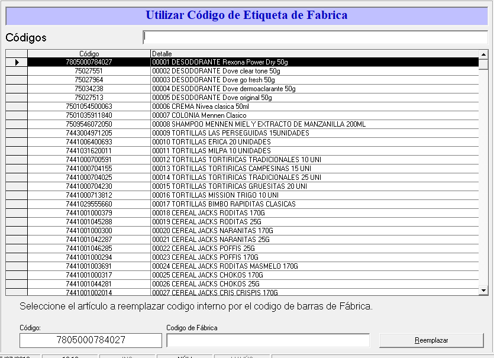Click the scrollbar down arrow in grid
Viewport: 494px width, 358px height.
pyautogui.click(x=483, y=290)
